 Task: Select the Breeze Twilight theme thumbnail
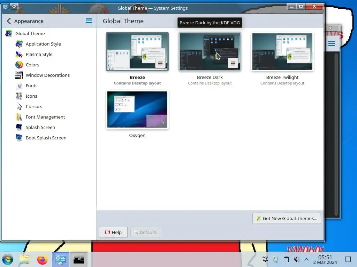(282, 51)
